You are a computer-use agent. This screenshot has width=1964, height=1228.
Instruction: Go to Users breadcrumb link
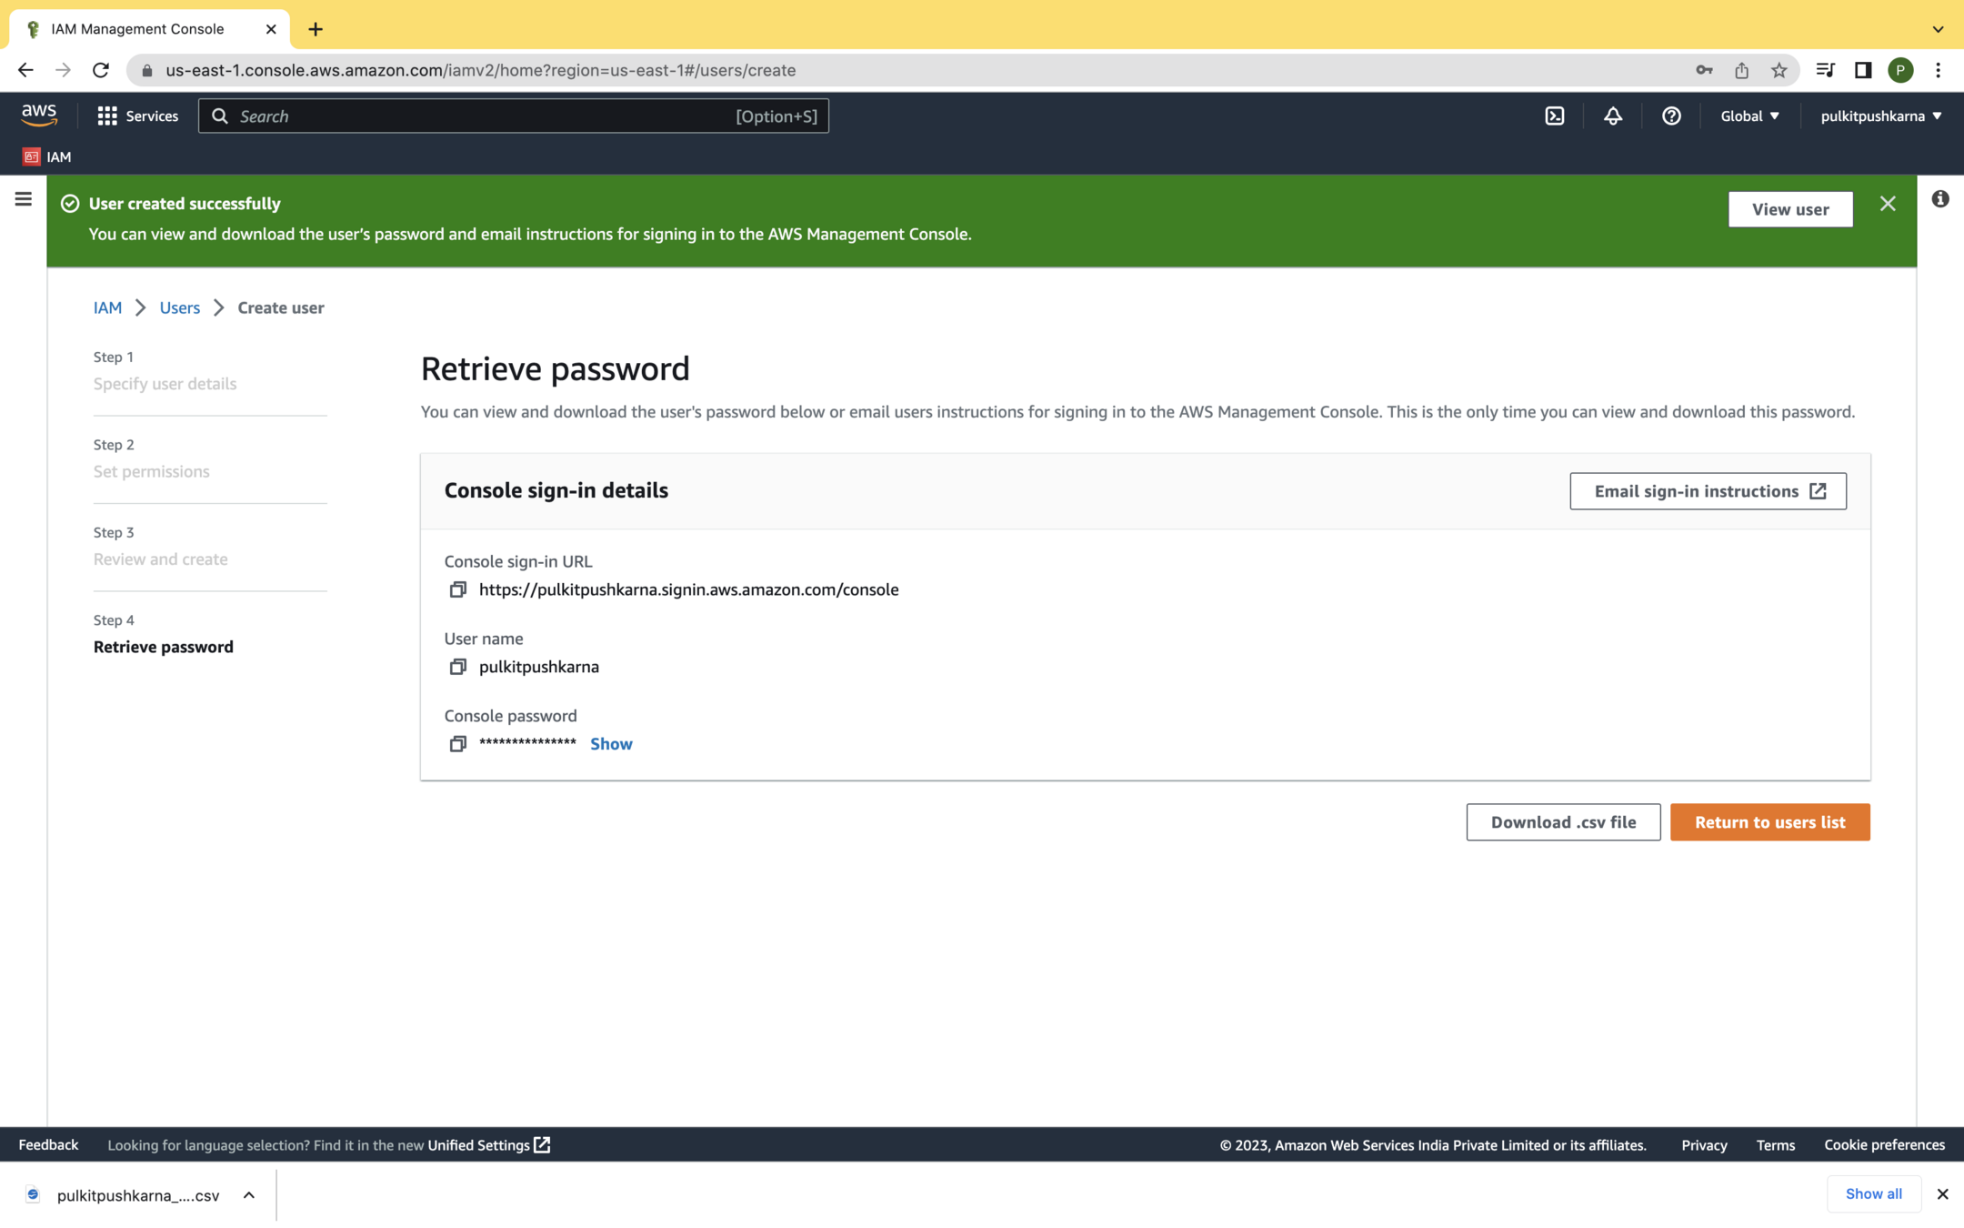[179, 307]
